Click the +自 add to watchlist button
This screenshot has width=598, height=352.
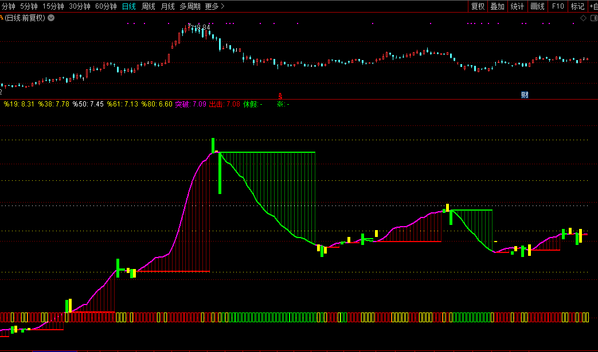[593, 6]
